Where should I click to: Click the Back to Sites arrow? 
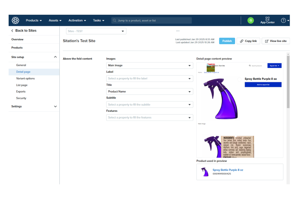point(12,31)
